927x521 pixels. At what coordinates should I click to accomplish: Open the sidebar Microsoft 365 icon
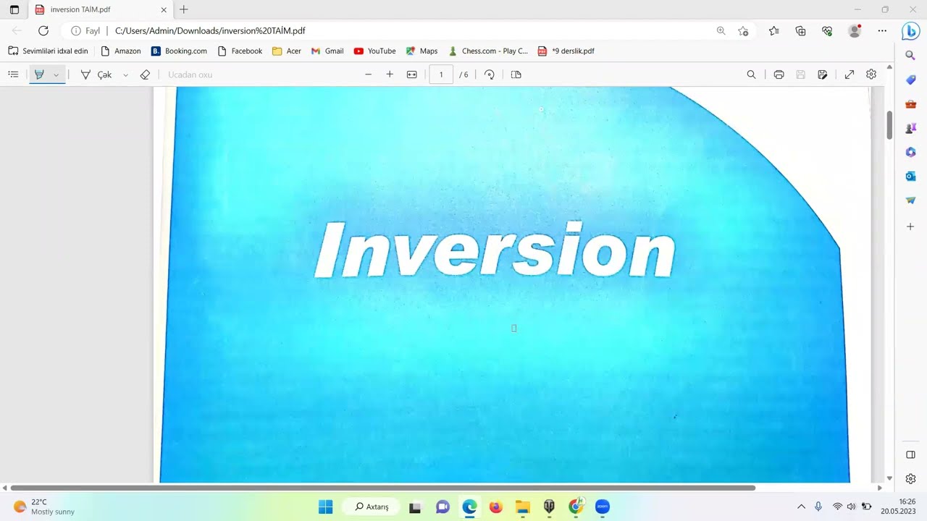click(910, 152)
